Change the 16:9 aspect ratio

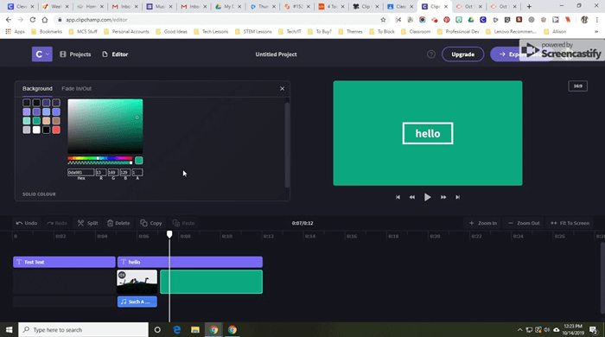pos(577,86)
